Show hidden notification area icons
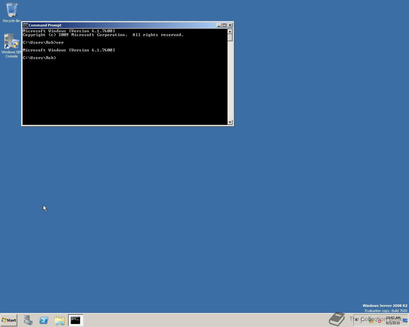 (x=357, y=320)
